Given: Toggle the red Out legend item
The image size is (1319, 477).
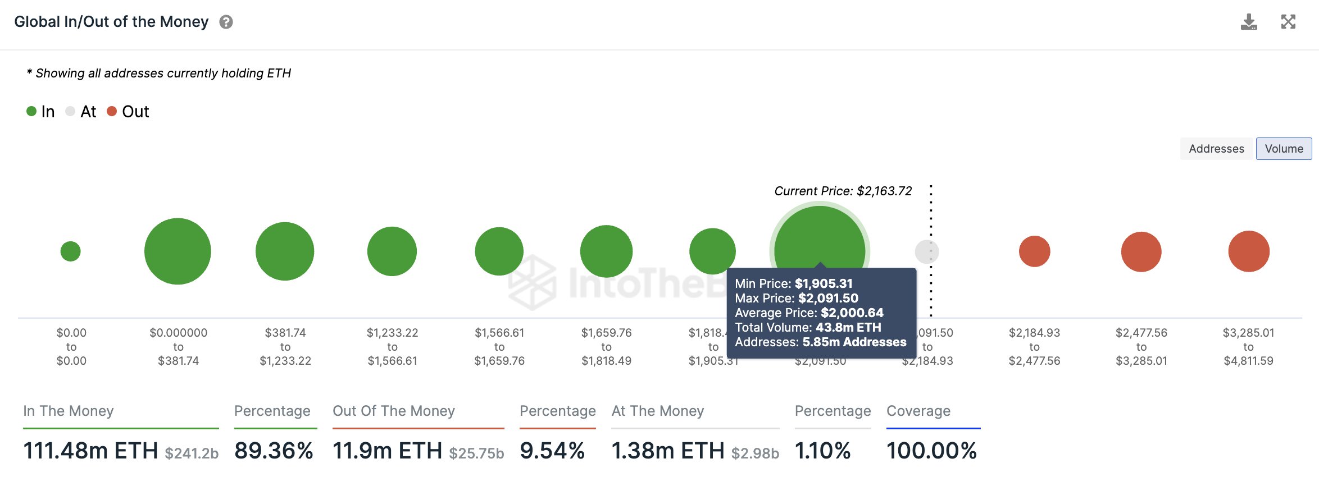Looking at the screenshot, I should coord(128,112).
